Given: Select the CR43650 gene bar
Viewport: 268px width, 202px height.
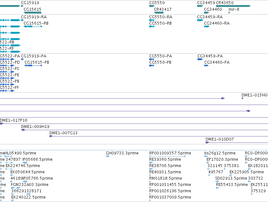Looking at the screenshot, I should [x=233, y=6].
